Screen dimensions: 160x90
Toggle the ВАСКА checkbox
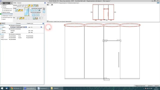click(17, 23)
